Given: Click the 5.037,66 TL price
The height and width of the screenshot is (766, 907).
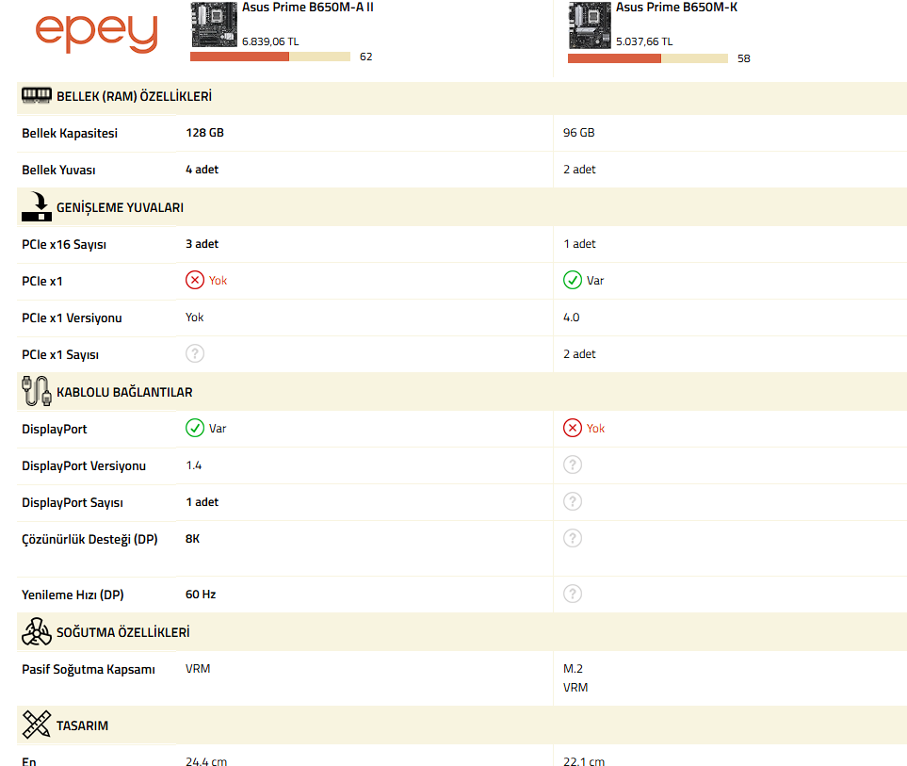Looking at the screenshot, I should [644, 41].
